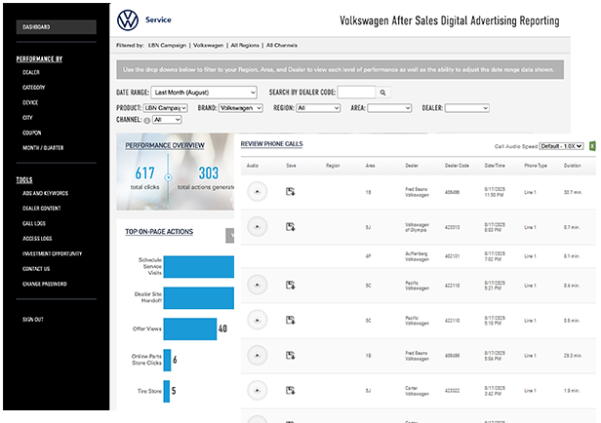Open Change Password in sidebar

[45, 284]
